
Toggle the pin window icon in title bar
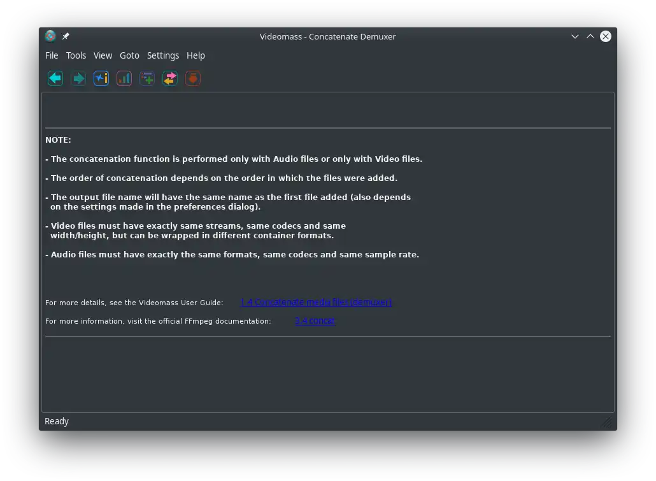(x=66, y=36)
